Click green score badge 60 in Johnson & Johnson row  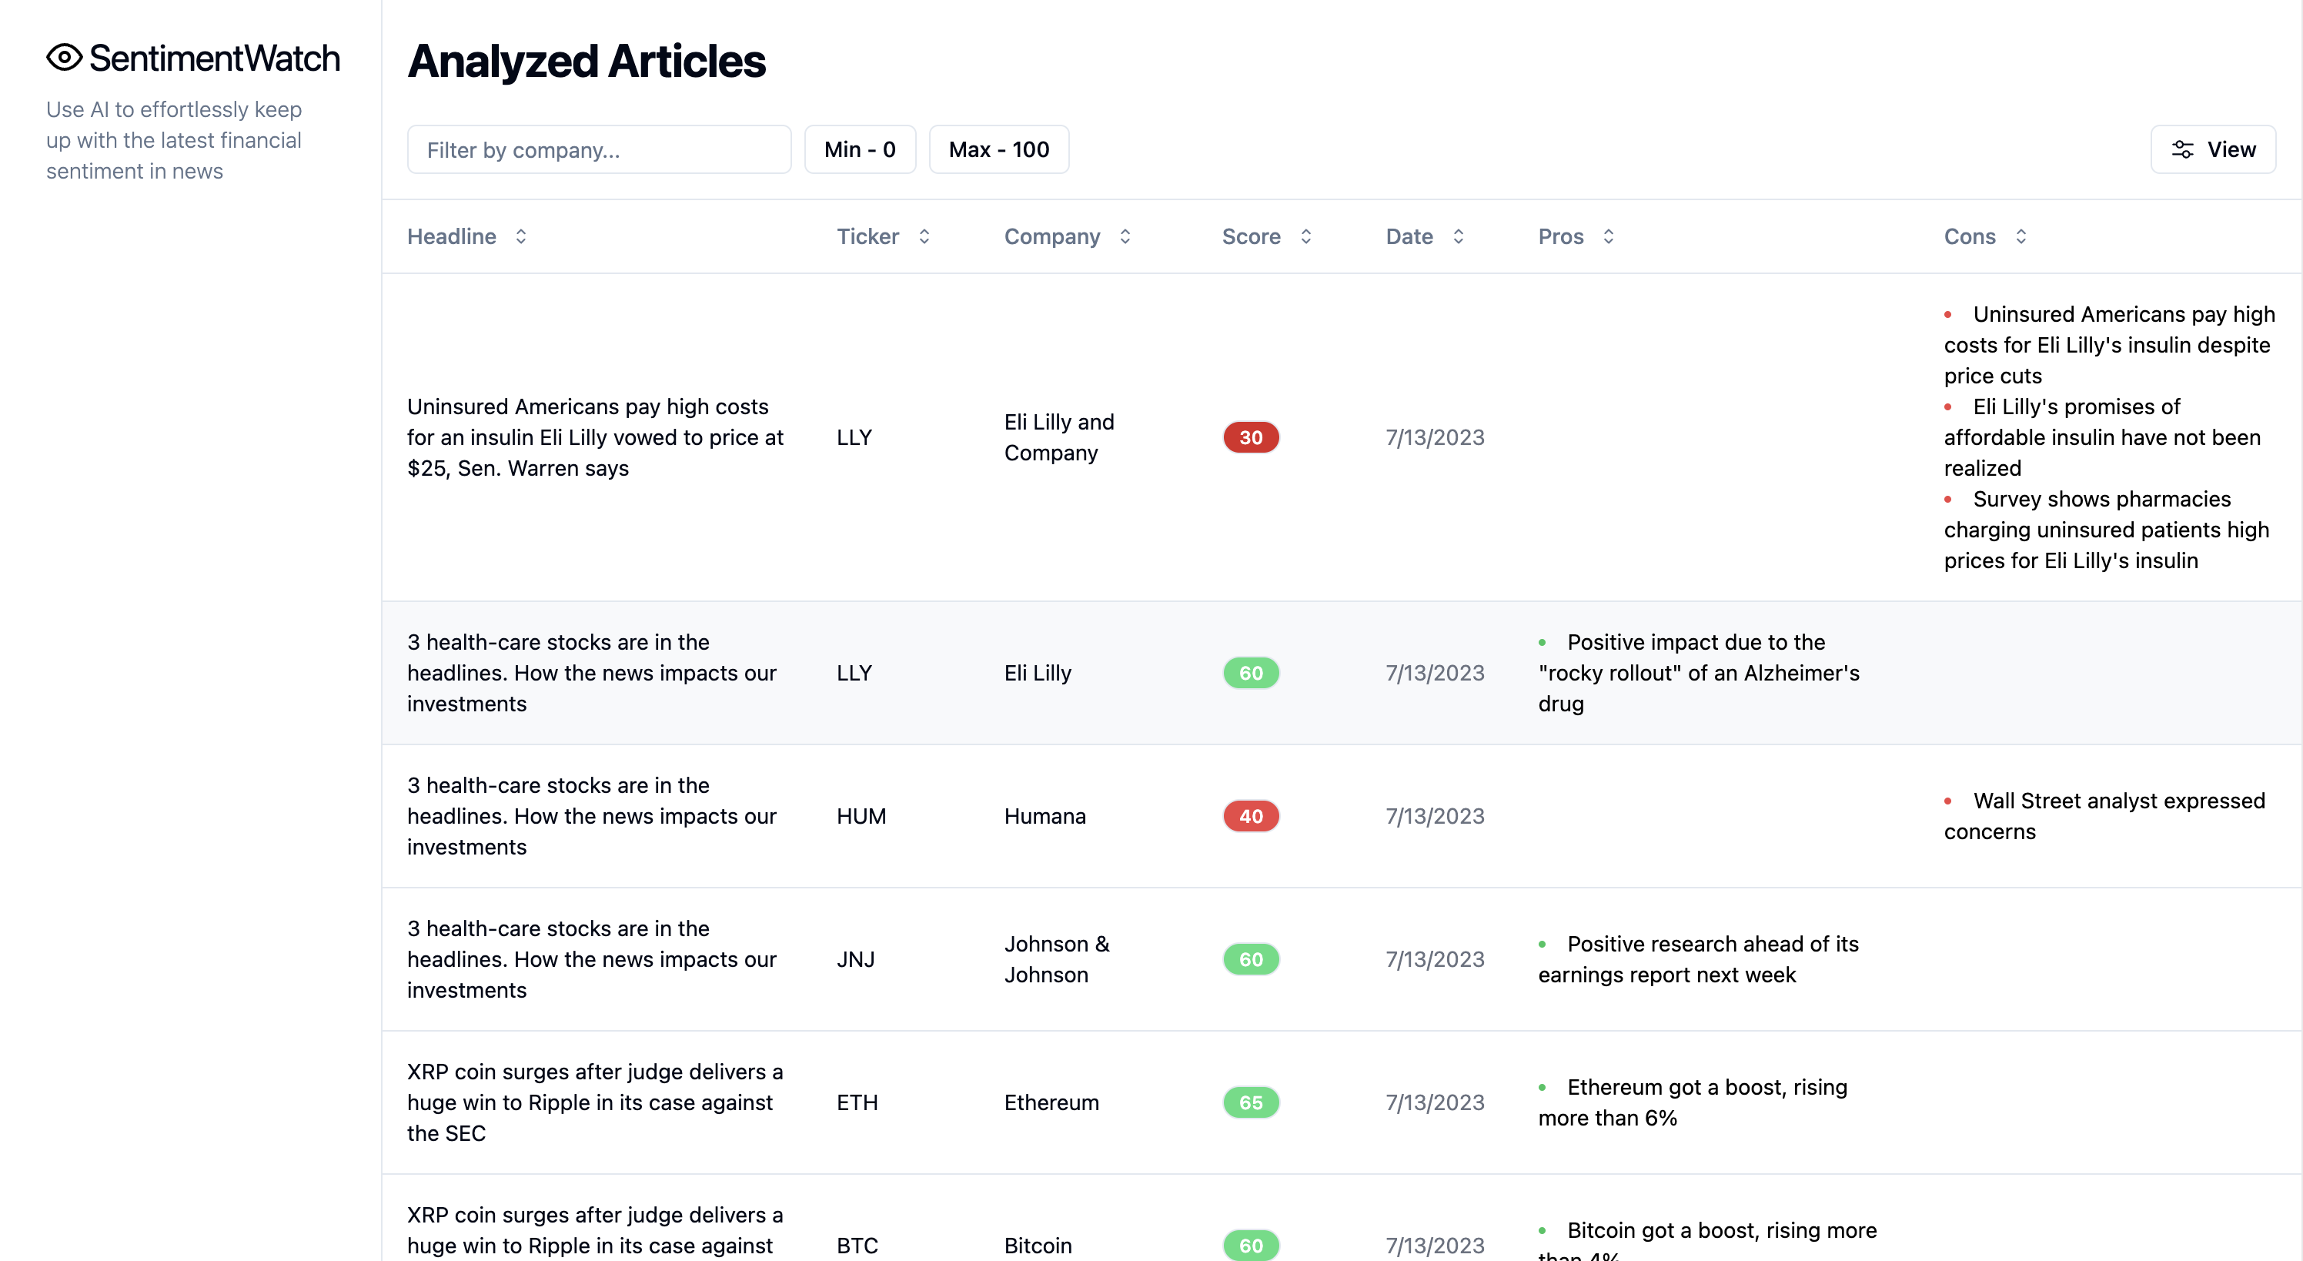pyautogui.click(x=1251, y=958)
